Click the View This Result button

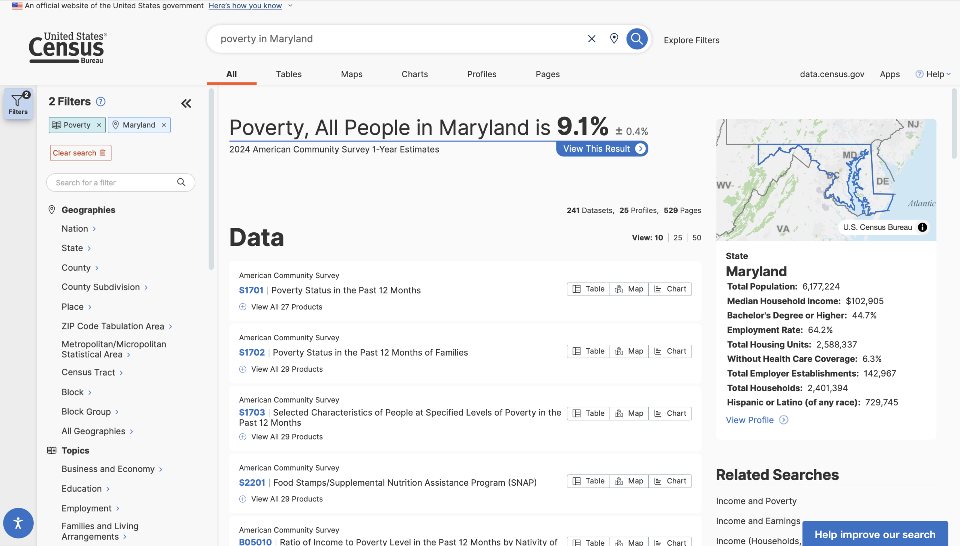602,149
